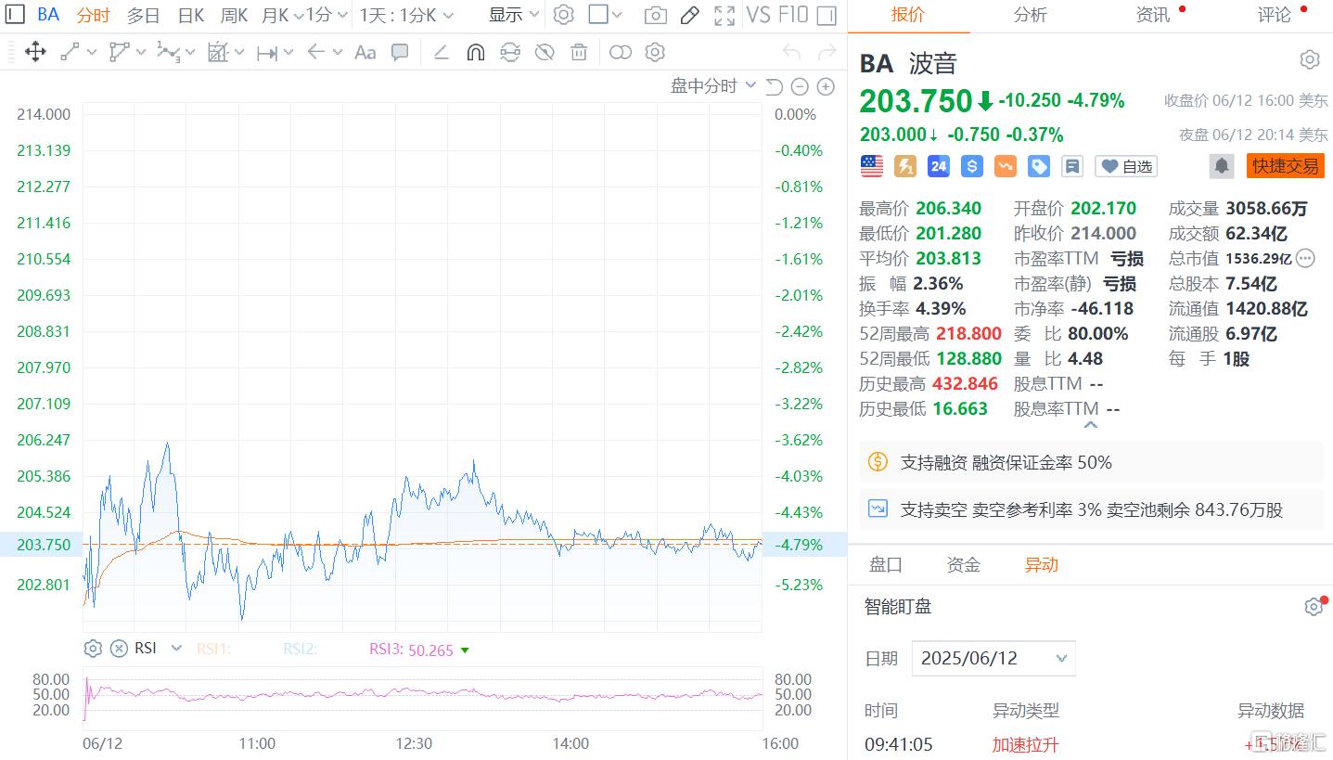Collapse quote details with the up chevron
Viewport: 1333px width, 760px height.
point(1091,425)
